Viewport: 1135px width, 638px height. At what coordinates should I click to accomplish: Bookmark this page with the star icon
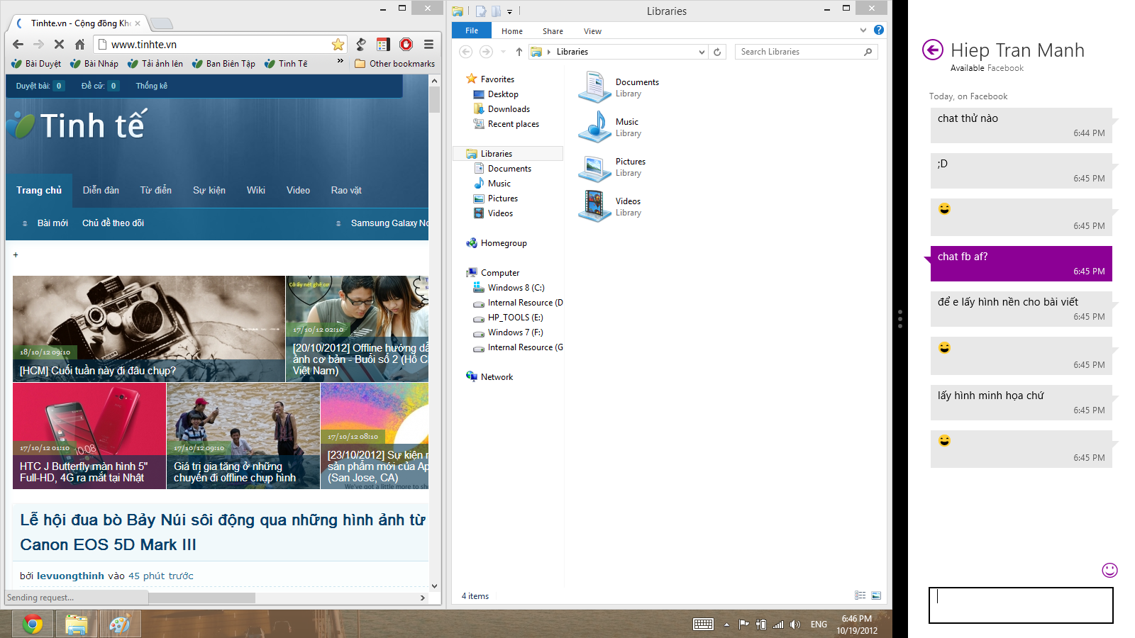click(x=338, y=44)
